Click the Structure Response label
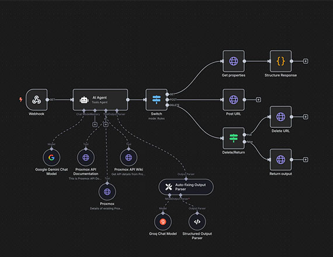Viewport: 333px width, 257px height. (280, 75)
